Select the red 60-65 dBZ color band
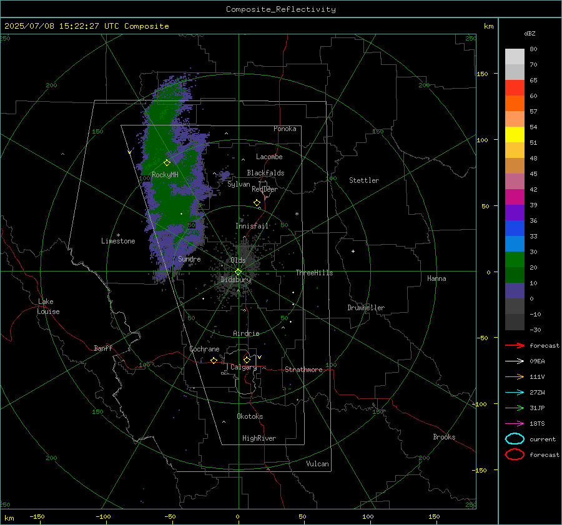Image resolution: width=562 pixels, height=525 pixels. [515, 88]
